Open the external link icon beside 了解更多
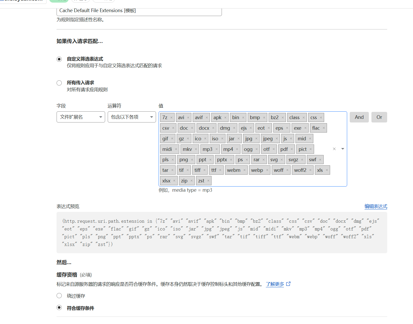 point(289,284)
